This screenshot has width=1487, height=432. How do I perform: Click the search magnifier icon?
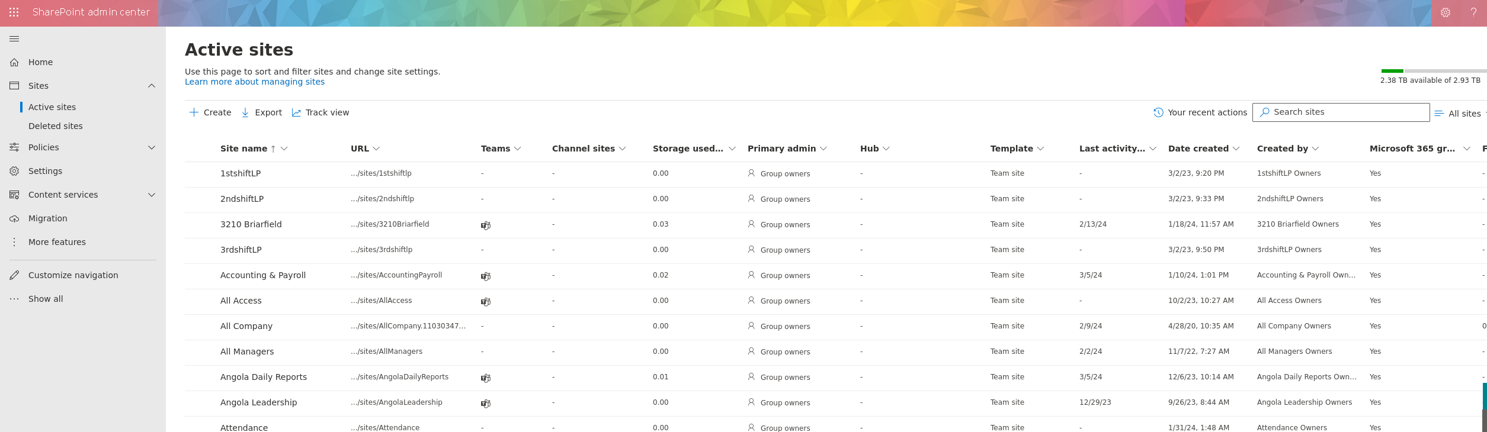1265,112
